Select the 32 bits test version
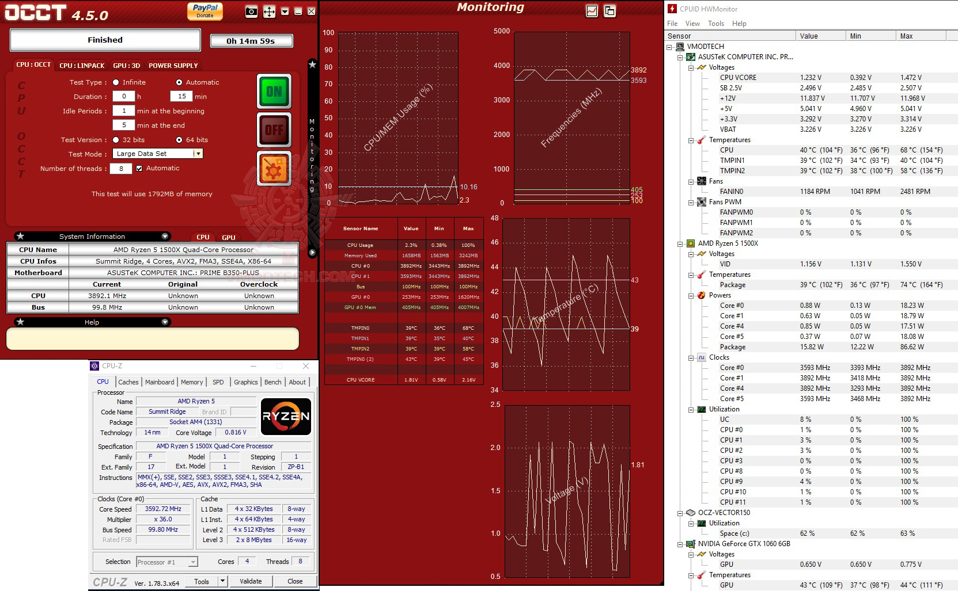This screenshot has height=591, width=958. (116, 140)
